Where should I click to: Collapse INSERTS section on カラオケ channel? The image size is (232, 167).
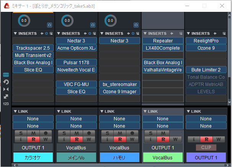click(x=15, y=34)
